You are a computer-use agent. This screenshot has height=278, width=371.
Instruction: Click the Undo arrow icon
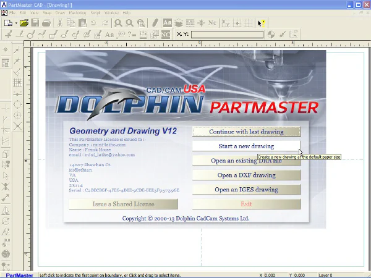pos(94,23)
